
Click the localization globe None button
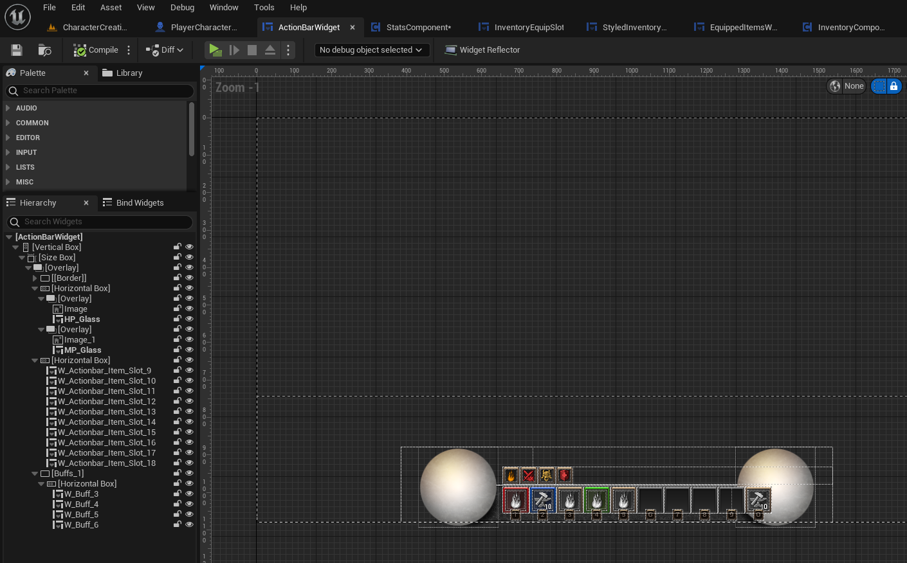[x=846, y=86]
